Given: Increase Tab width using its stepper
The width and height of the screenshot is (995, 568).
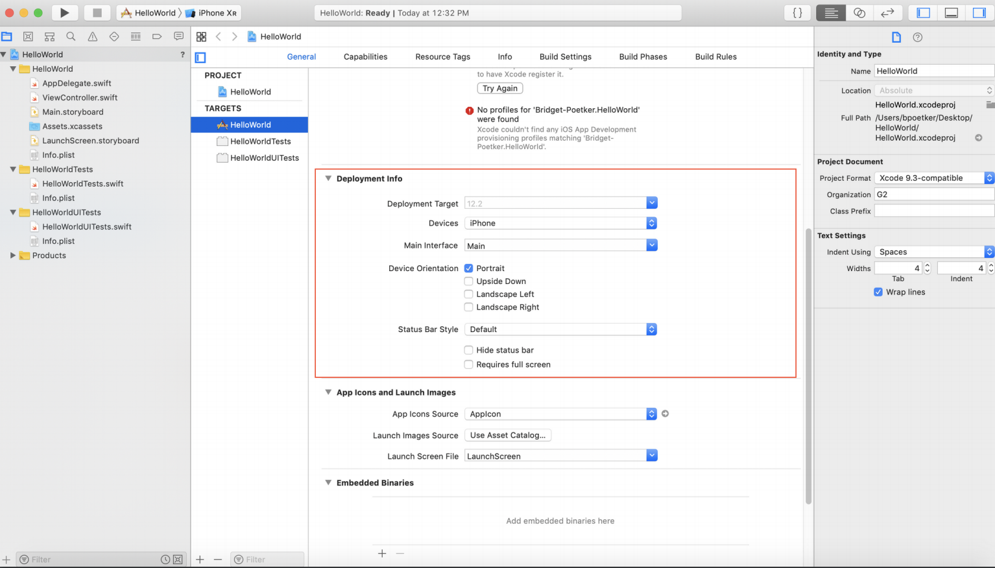Looking at the screenshot, I should 927,265.
